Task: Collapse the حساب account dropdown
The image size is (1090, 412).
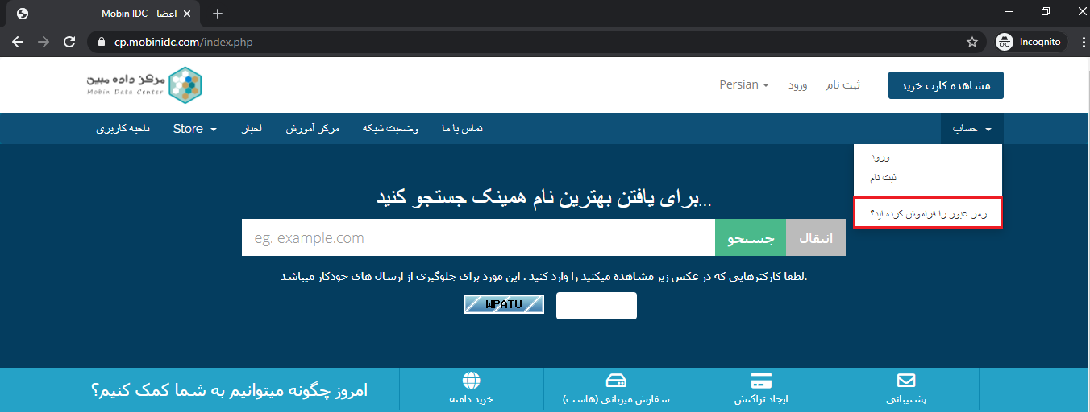Action: point(971,129)
